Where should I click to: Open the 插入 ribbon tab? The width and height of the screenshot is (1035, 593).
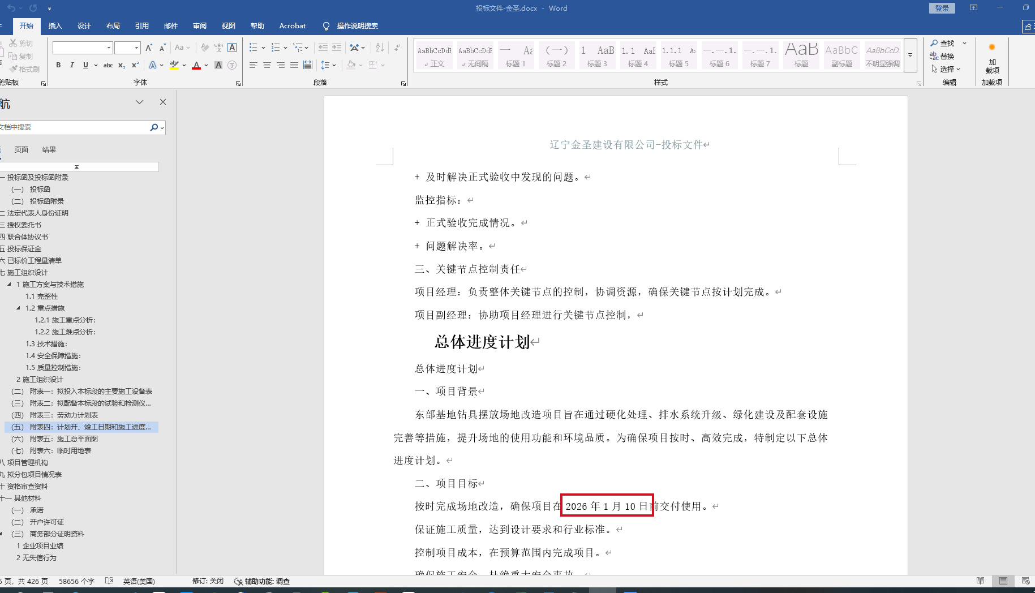(x=55, y=26)
